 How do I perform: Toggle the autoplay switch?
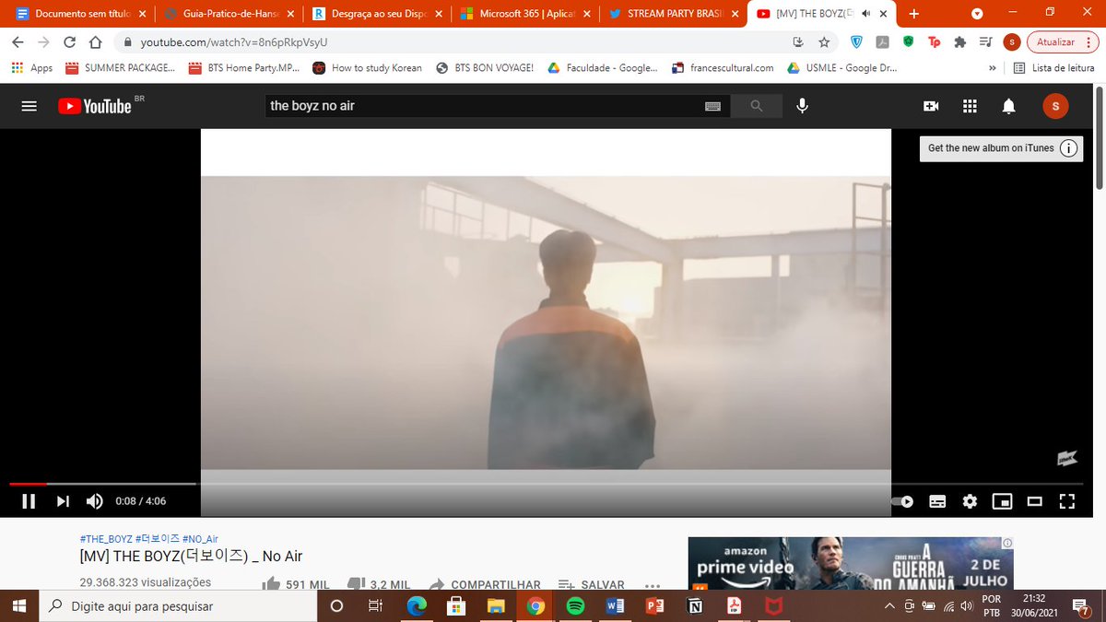coord(902,501)
